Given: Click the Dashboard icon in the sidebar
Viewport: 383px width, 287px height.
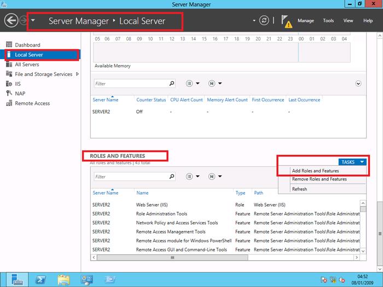Looking at the screenshot, I should point(9,45).
